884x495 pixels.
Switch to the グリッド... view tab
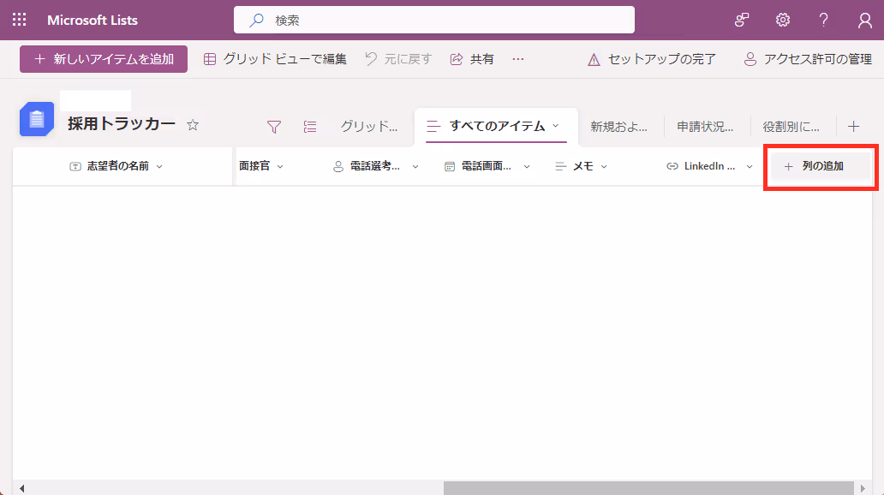[368, 127]
